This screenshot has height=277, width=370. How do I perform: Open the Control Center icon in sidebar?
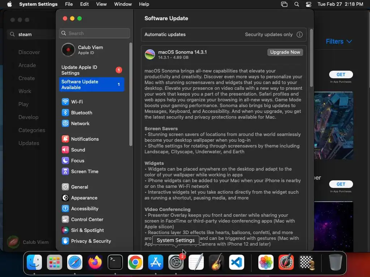pos(65,220)
